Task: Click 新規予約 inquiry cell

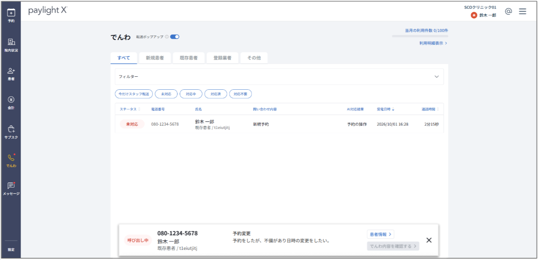Action: click(x=261, y=124)
